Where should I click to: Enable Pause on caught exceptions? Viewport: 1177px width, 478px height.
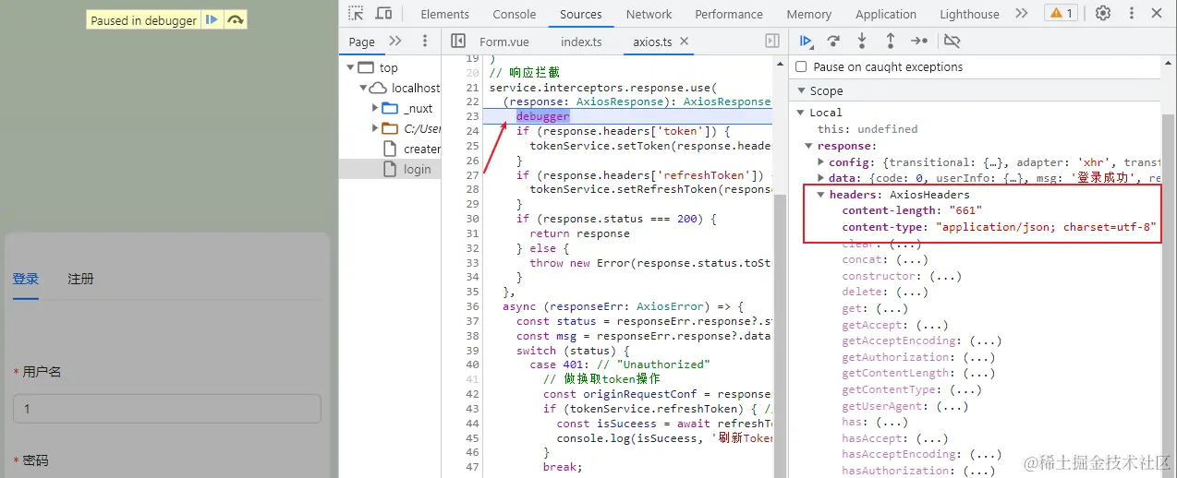801,66
